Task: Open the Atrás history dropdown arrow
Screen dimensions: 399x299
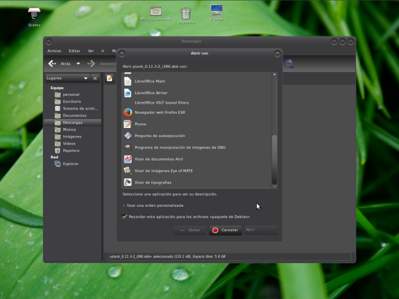Action: 78,64
